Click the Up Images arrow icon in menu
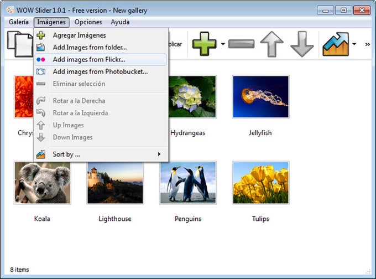This screenshot has width=376, height=279. point(41,125)
